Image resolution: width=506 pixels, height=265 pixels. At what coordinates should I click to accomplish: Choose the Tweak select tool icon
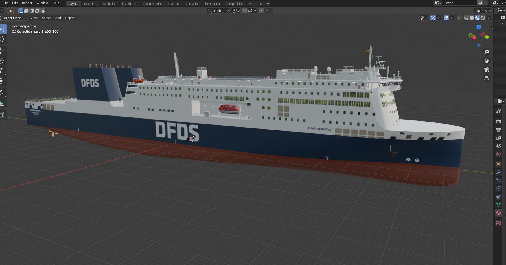pos(10,11)
